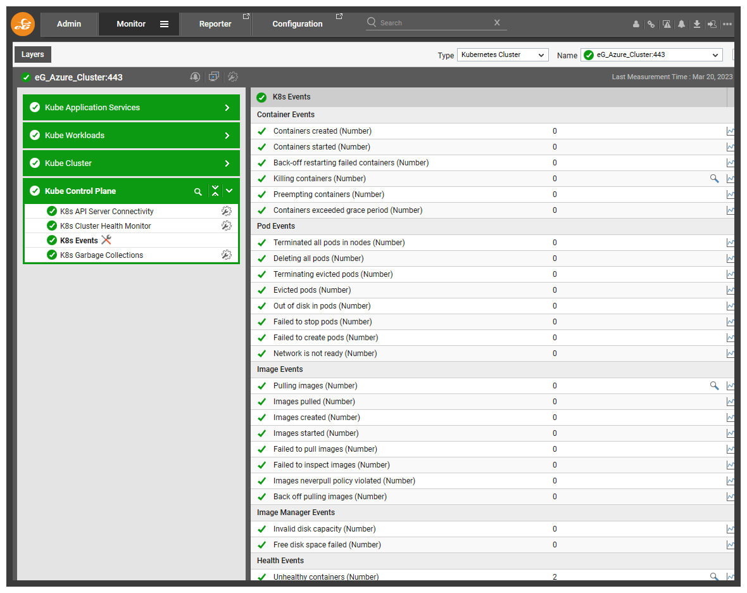Click the chain links icon in header
This screenshot has height=593, width=747.
tap(651, 24)
